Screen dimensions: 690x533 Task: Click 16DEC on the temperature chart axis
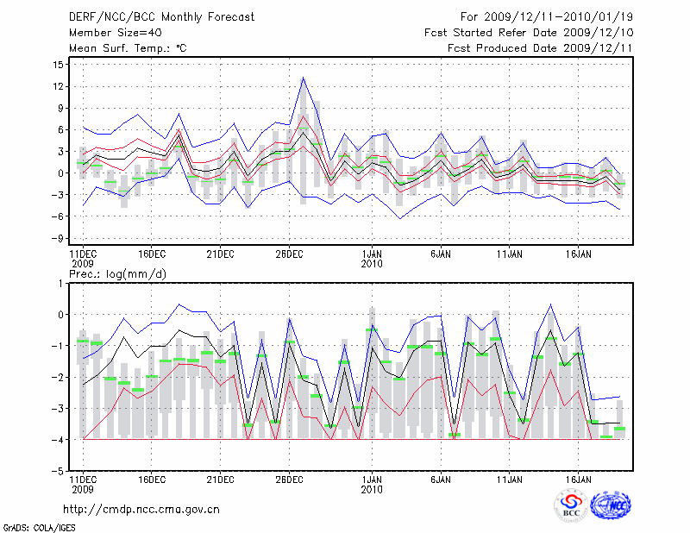pyautogui.click(x=151, y=254)
